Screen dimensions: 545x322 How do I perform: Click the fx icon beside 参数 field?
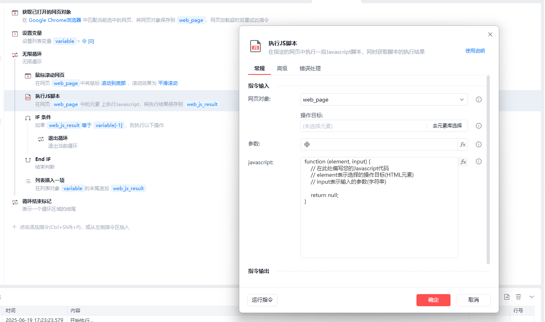(463, 144)
